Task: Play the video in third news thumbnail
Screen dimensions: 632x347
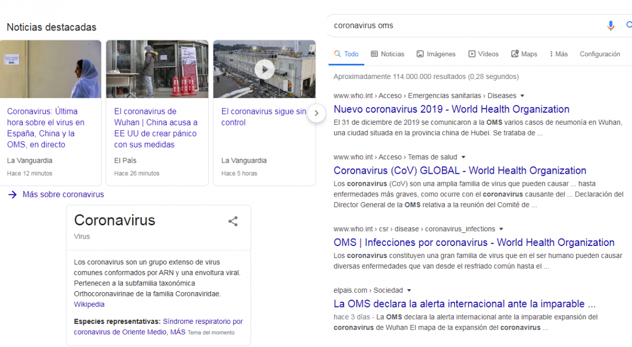Action: [265, 69]
